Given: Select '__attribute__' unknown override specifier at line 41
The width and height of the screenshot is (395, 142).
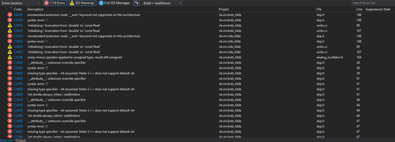Looking at the screenshot, I should (57, 79).
